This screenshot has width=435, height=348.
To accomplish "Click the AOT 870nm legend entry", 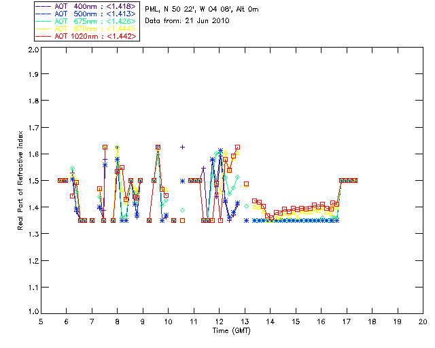I will [x=86, y=29].
